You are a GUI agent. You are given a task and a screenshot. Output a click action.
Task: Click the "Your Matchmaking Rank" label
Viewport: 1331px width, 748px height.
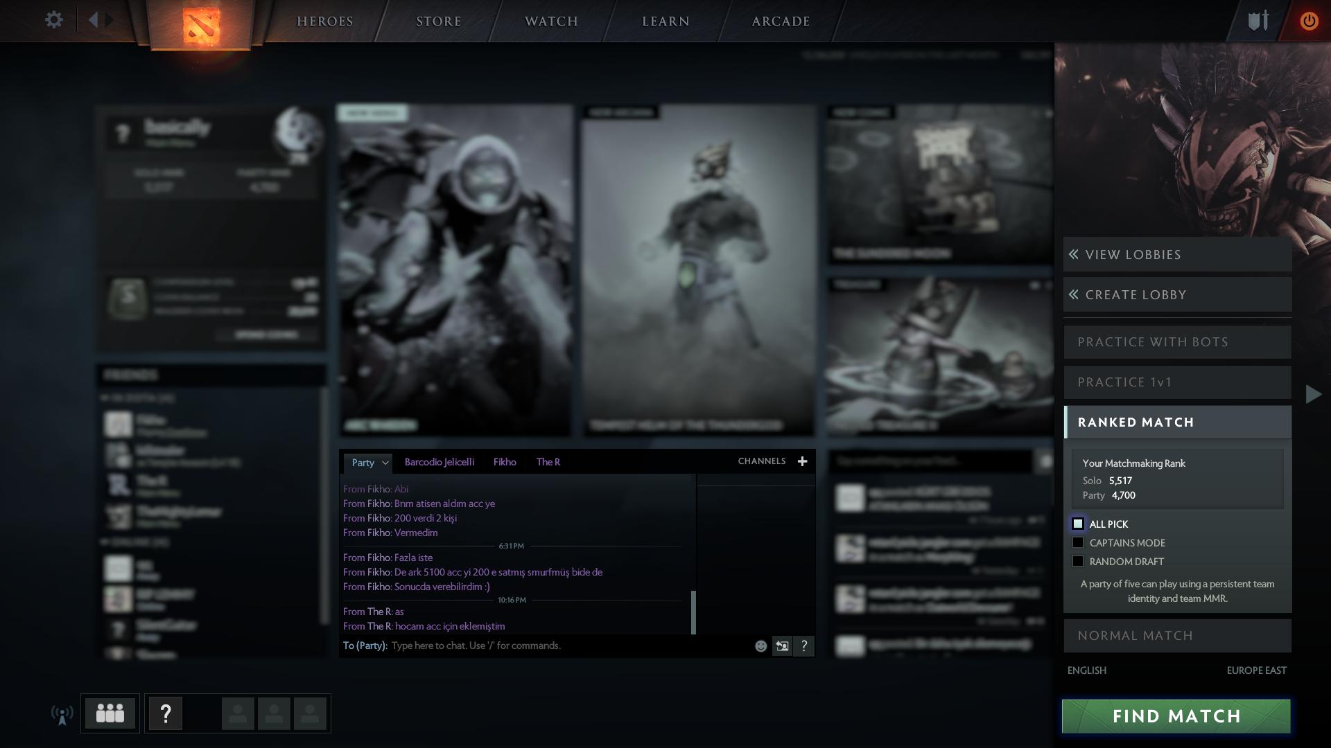pos(1134,463)
